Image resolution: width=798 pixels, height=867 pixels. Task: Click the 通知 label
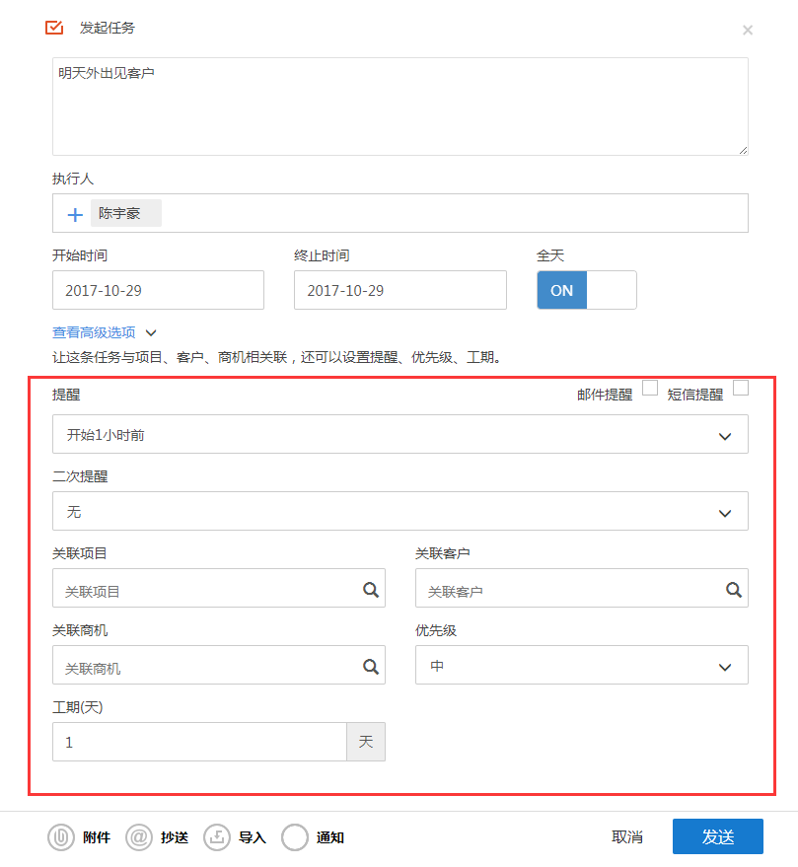pos(330,837)
